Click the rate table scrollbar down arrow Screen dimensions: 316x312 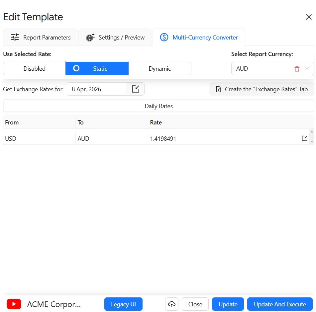[x=312, y=142]
